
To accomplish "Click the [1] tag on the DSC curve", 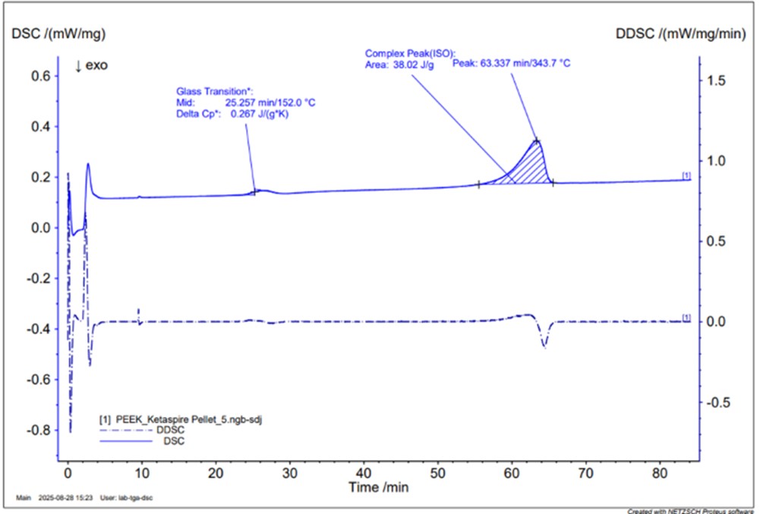I will [x=686, y=176].
